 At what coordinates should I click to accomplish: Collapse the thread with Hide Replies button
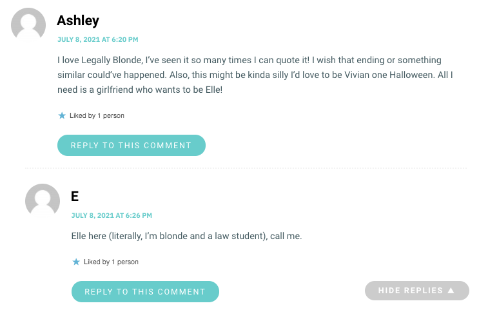coord(416,291)
